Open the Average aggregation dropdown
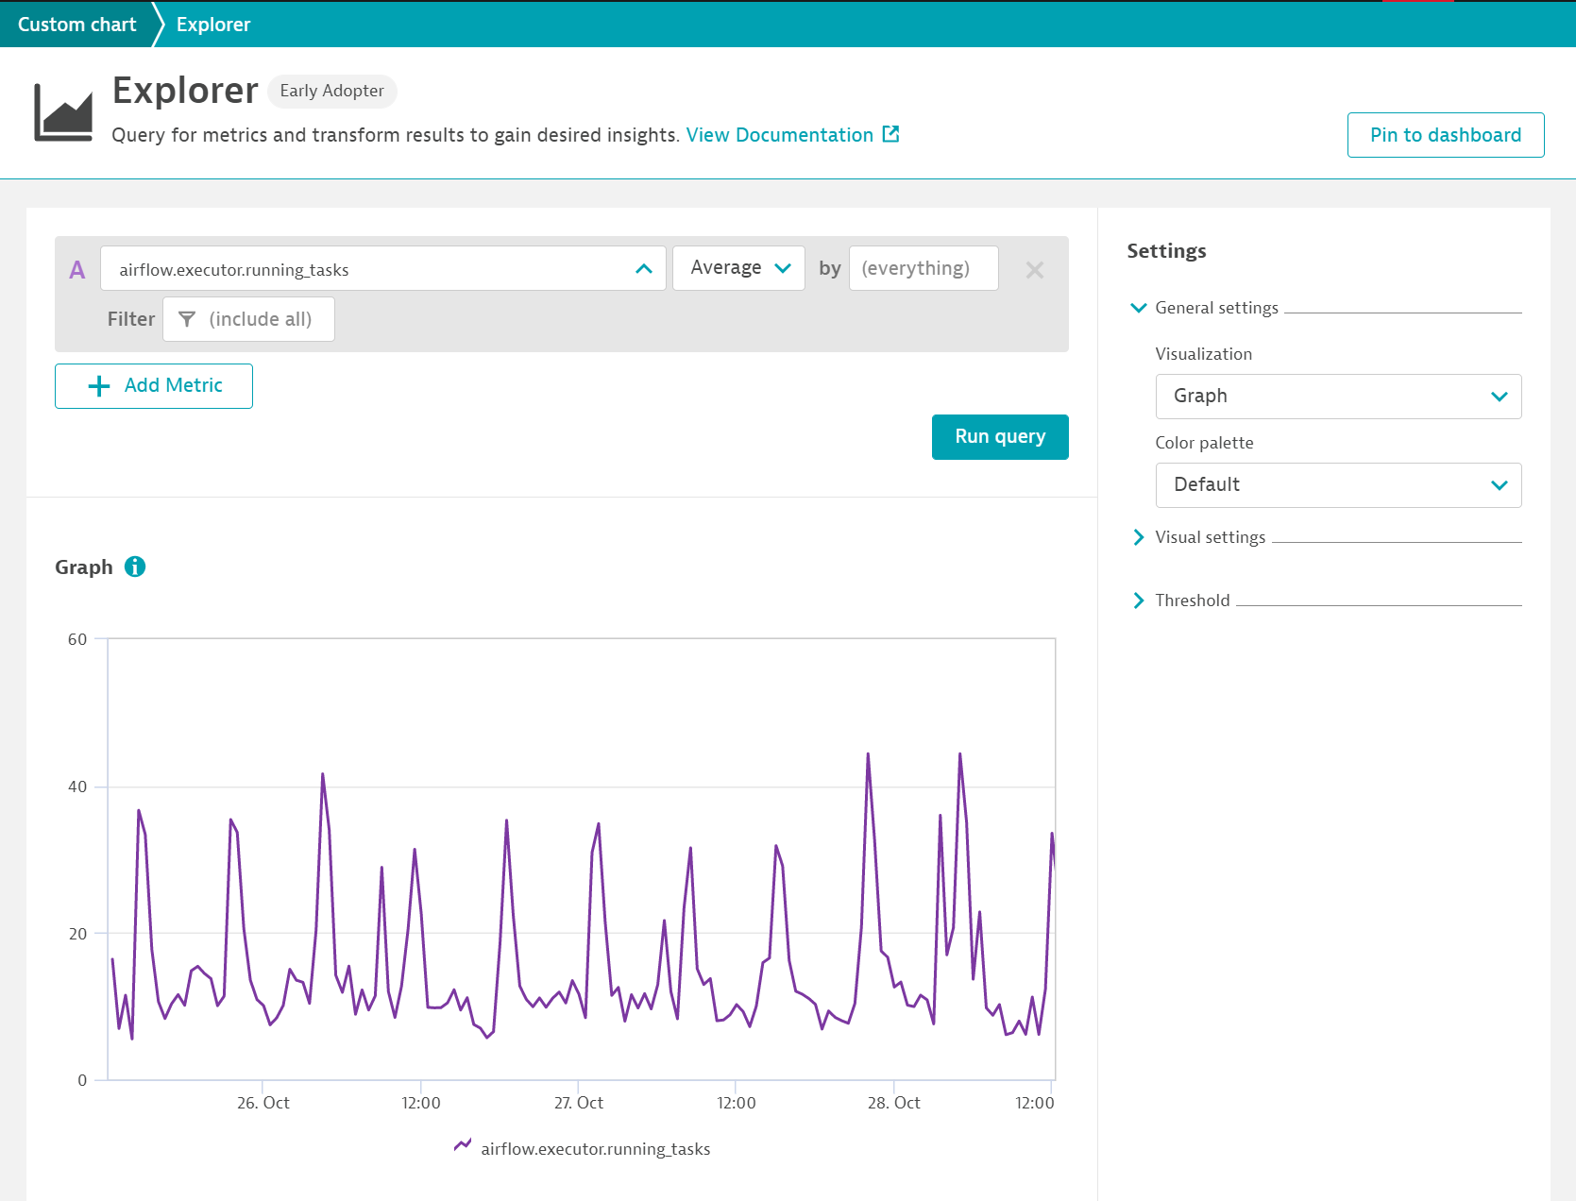The width and height of the screenshot is (1576, 1201). [738, 268]
